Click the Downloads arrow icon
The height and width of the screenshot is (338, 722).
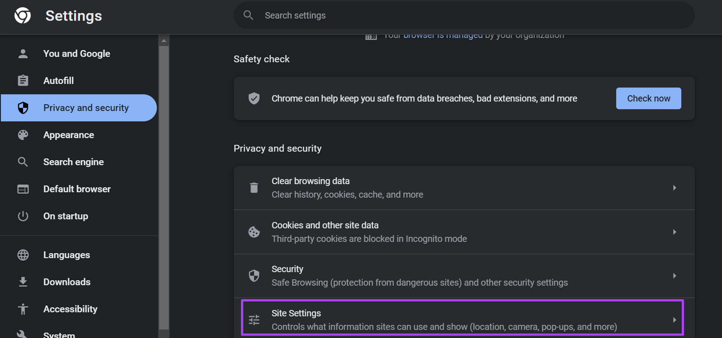[x=23, y=282]
